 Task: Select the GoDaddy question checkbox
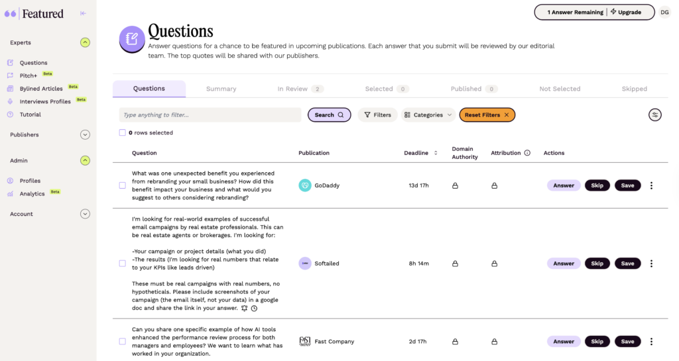coord(123,185)
